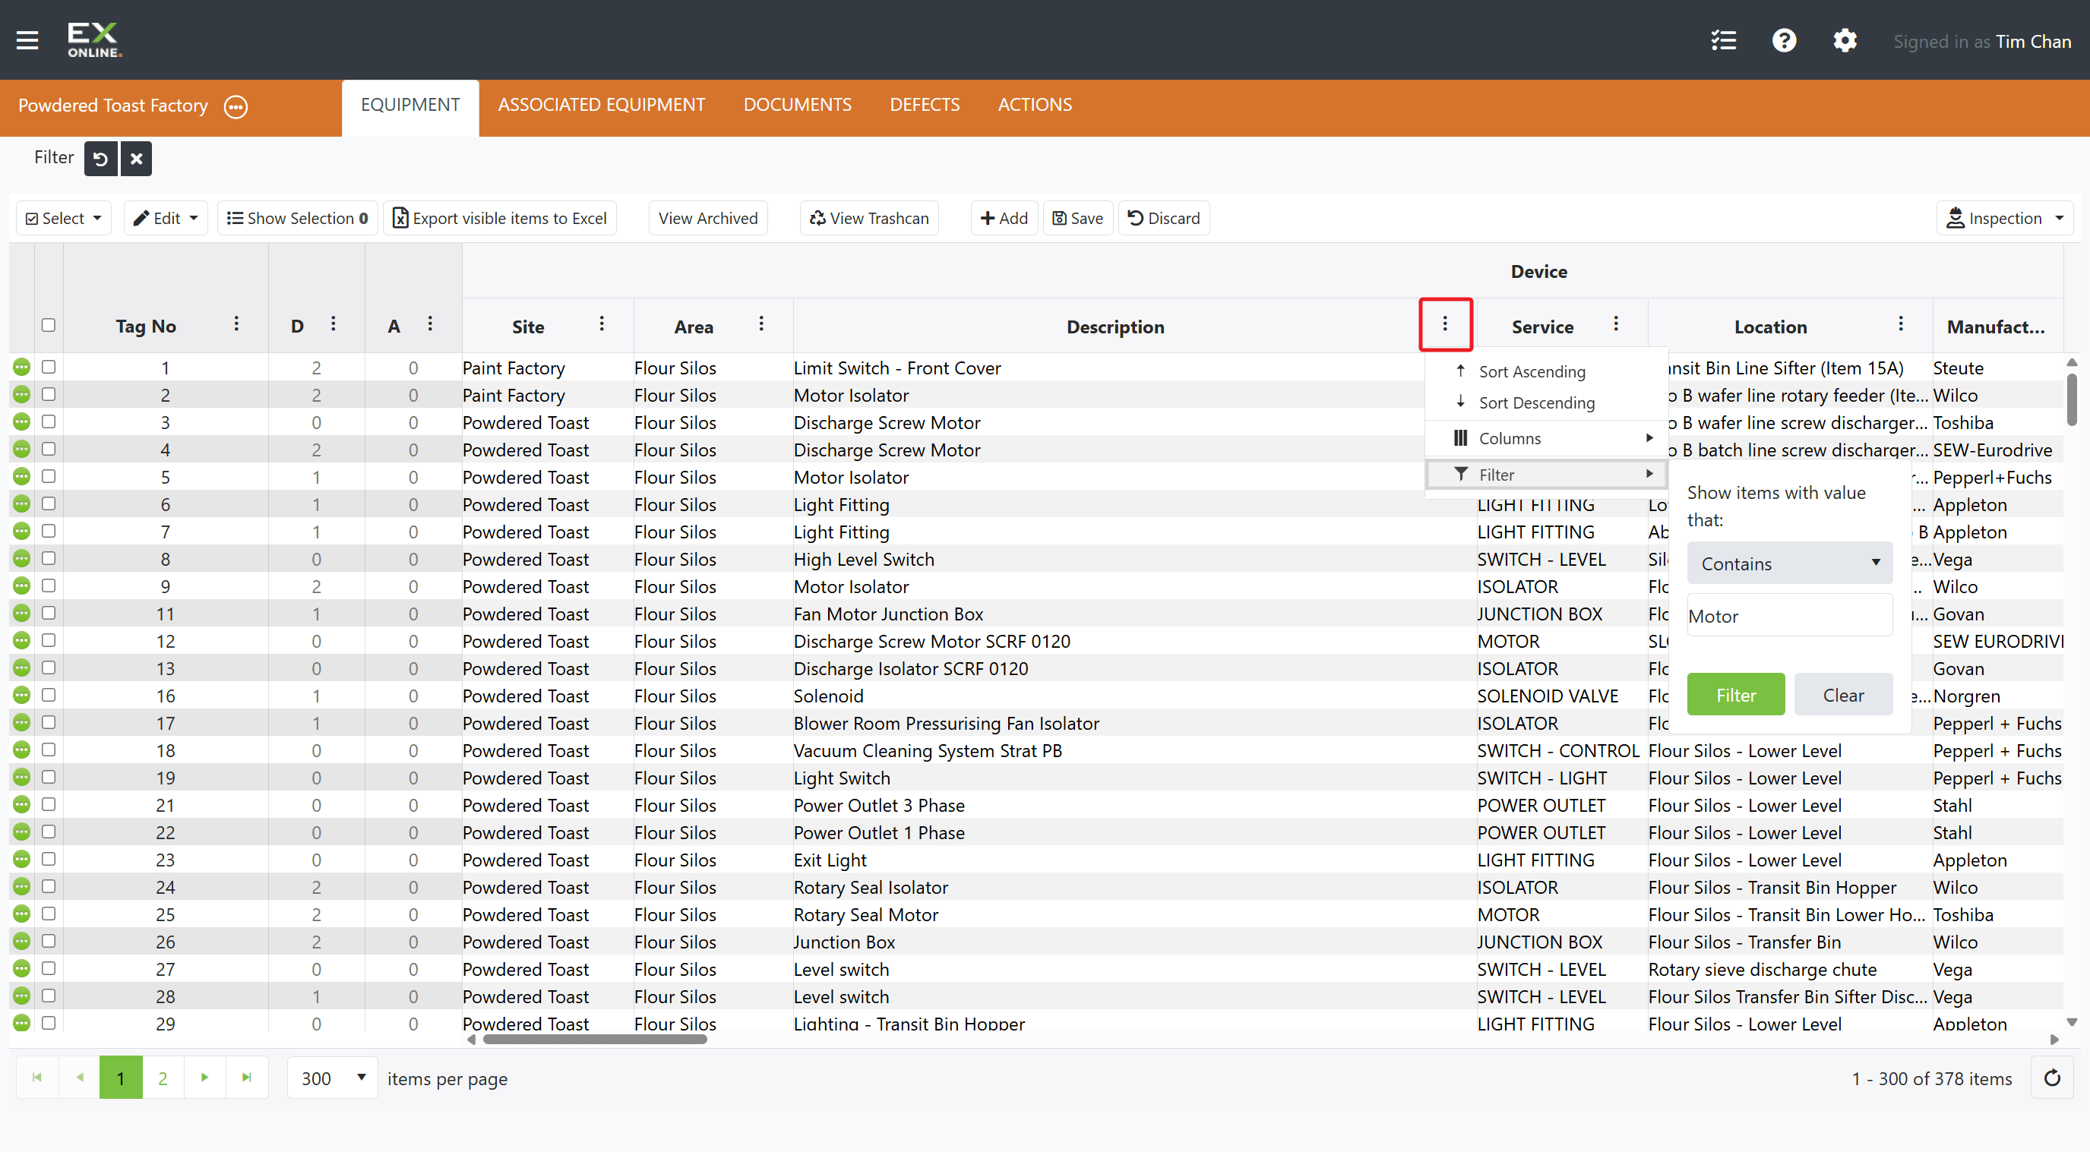Click the Clear button in filter popup
Image resolution: width=2090 pixels, height=1152 pixels.
[x=1842, y=694]
